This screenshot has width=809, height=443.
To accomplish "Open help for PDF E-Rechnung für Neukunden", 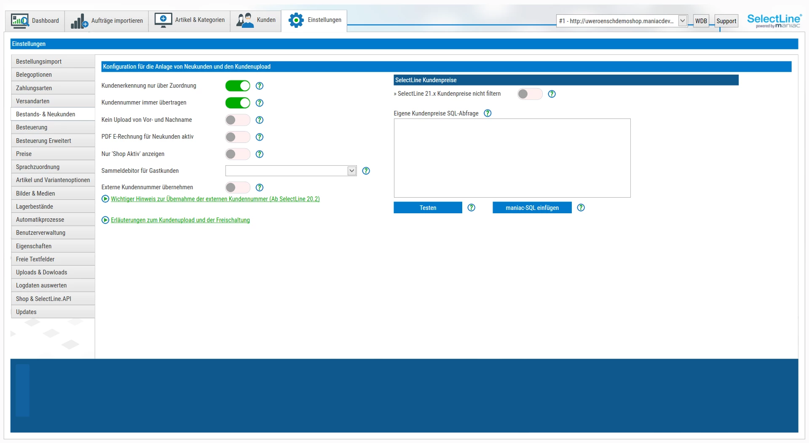I will coord(260,137).
